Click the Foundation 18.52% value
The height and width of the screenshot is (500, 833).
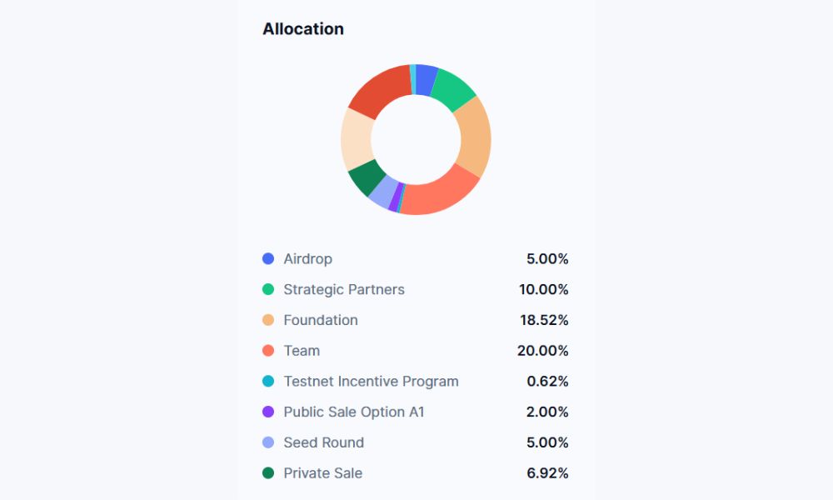coord(543,320)
